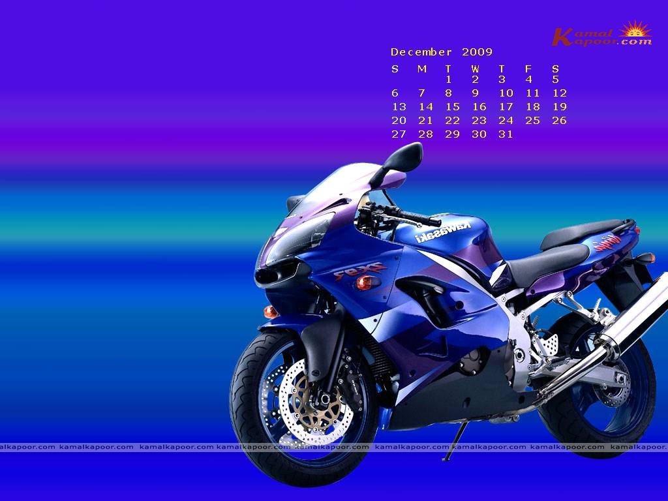This screenshot has width=668, height=501.
Task: Click calendar day 30
Action: [479, 134]
